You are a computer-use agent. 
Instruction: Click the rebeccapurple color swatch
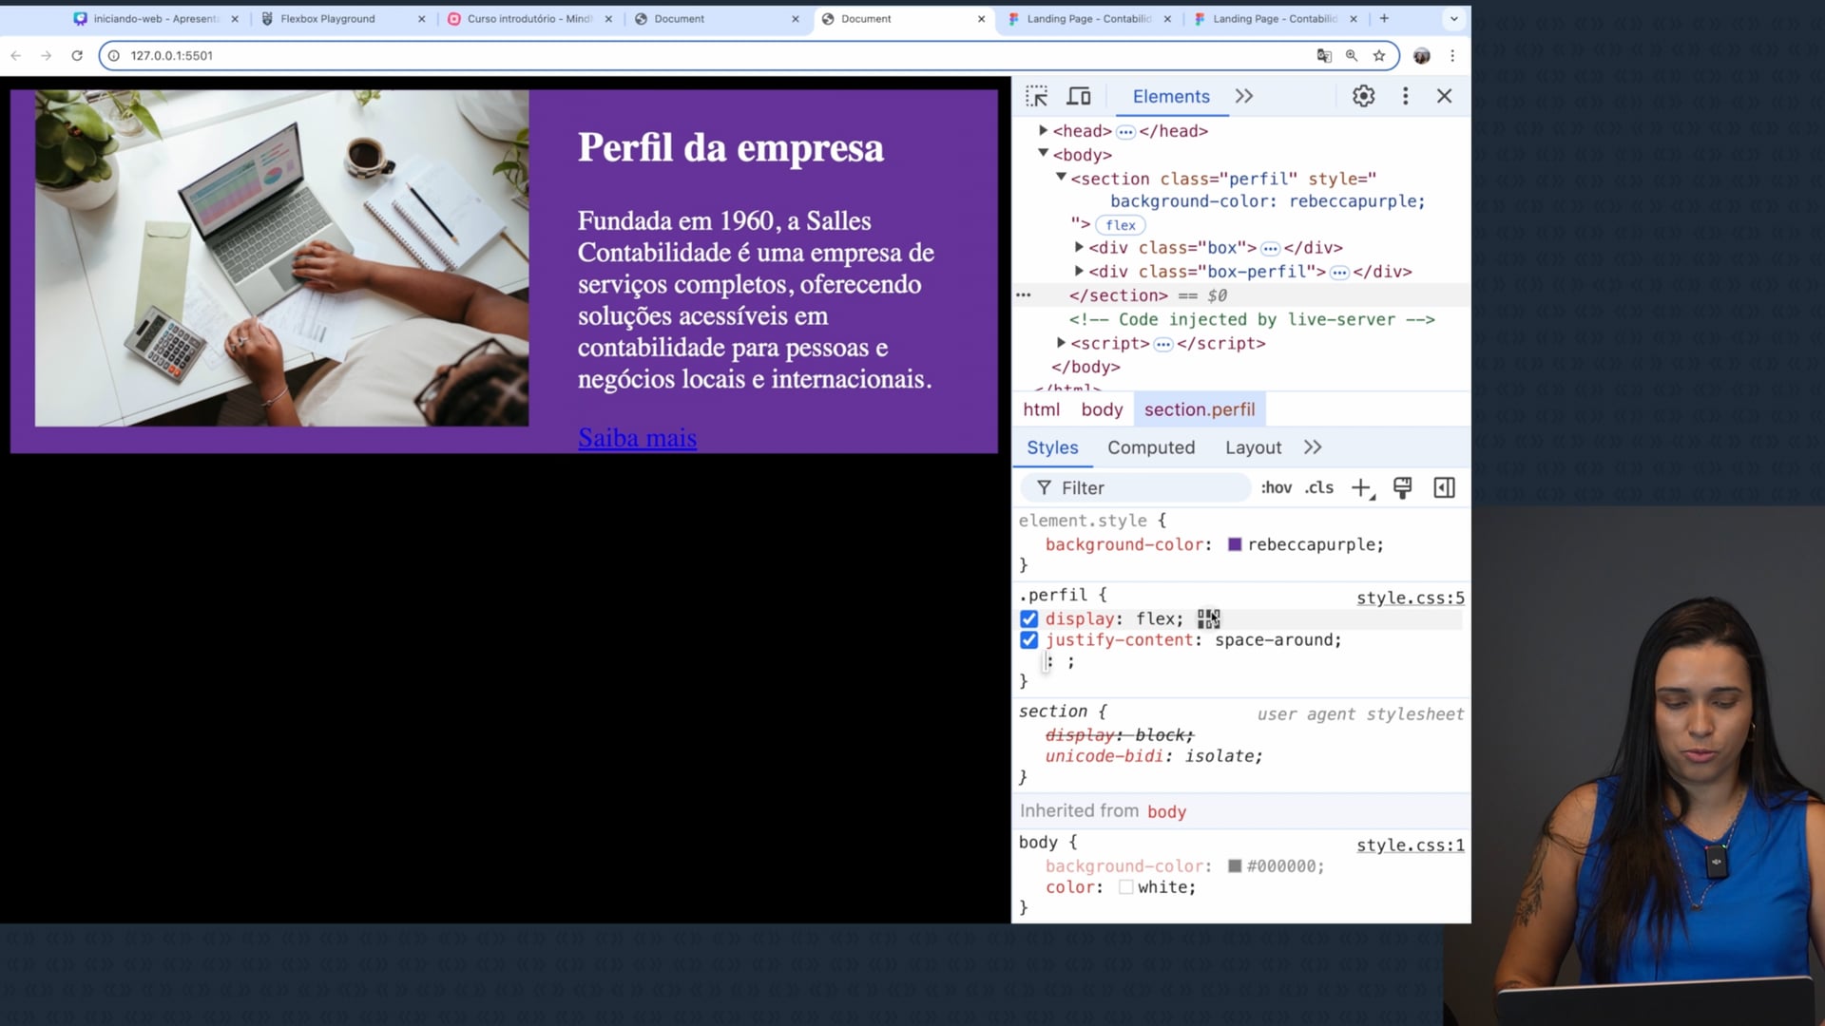(x=1235, y=545)
